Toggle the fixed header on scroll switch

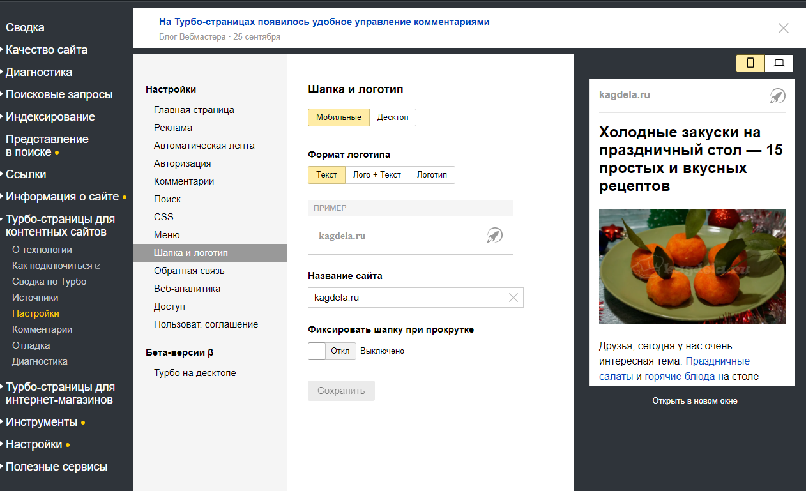(331, 351)
